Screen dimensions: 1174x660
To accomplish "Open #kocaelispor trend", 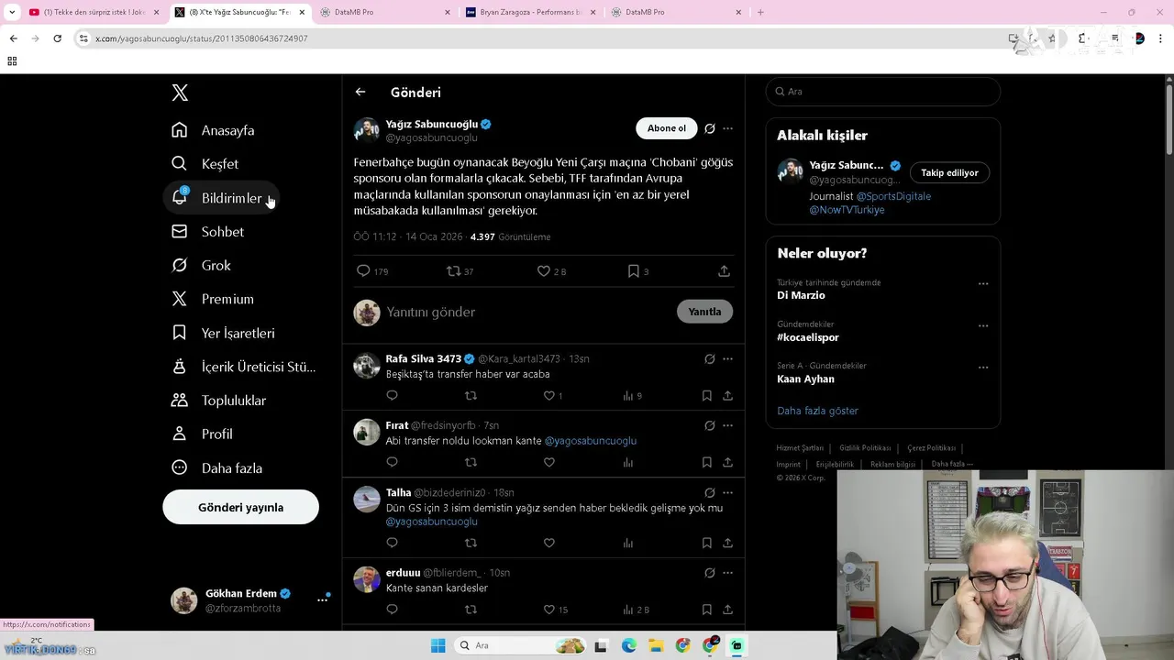I will [808, 337].
